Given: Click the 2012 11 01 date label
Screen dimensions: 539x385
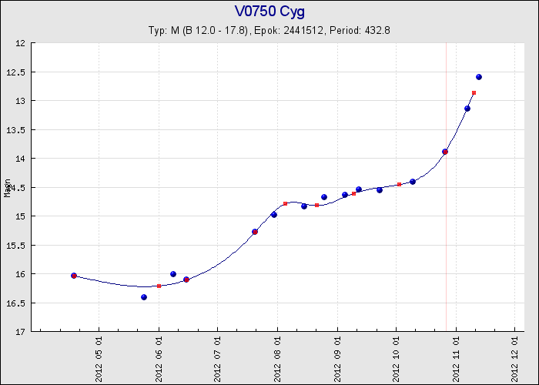Looking at the screenshot, I should click(x=456, y=360).
